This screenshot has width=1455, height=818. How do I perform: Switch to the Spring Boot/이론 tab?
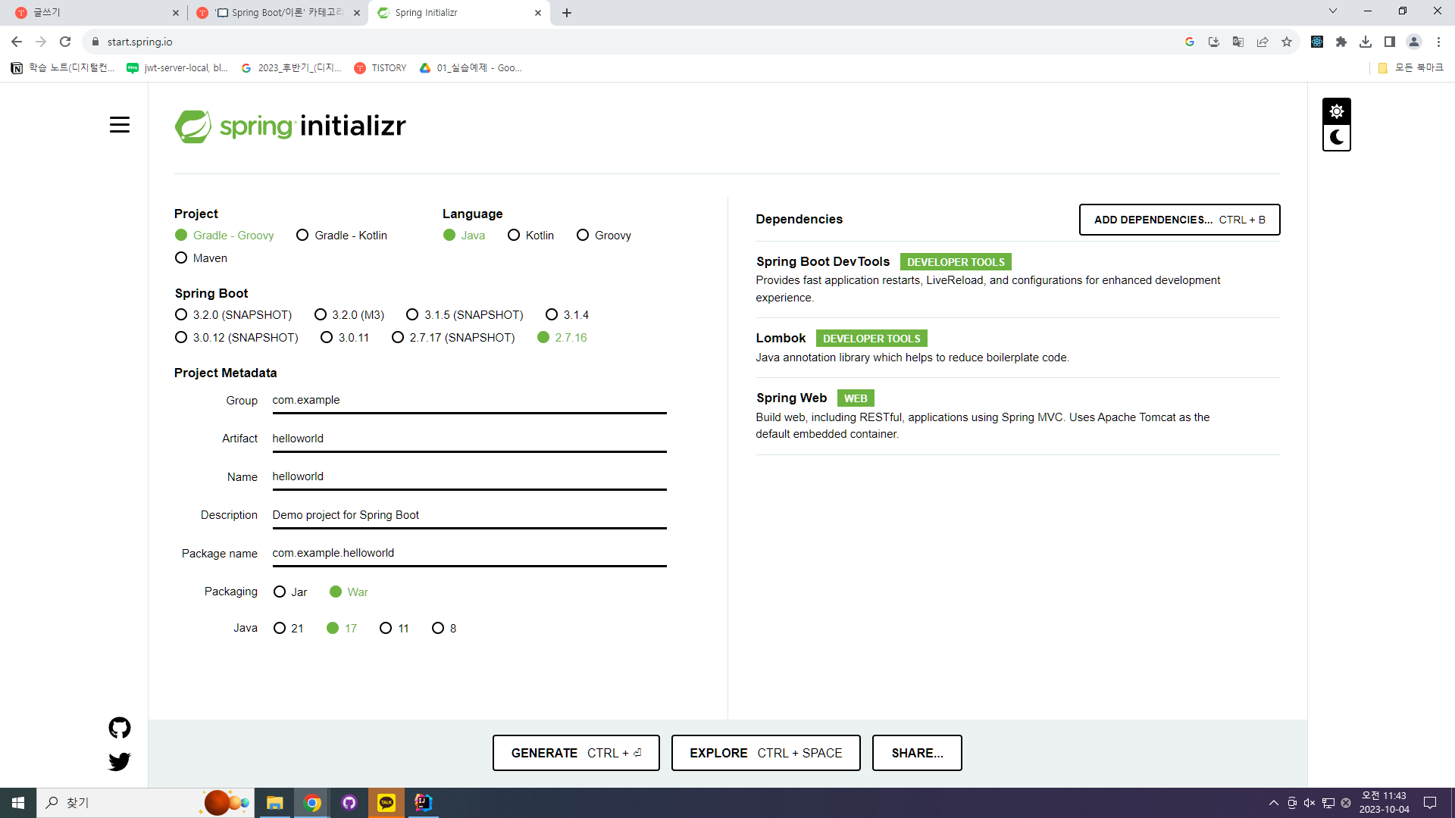coord(277,13)
